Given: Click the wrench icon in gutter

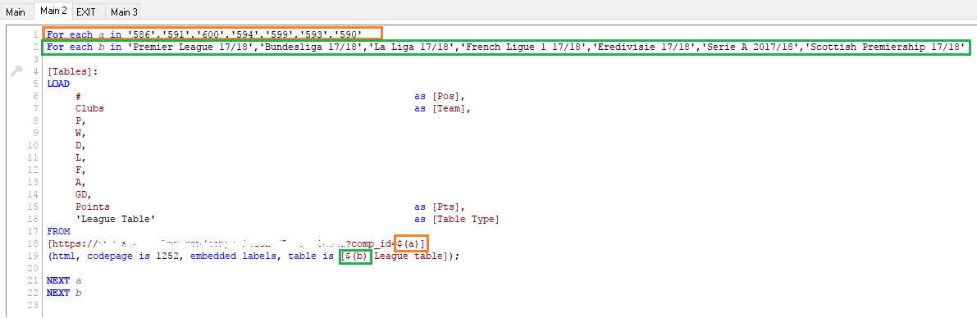Looking at the screenshot, I should [x=17, y=72].
